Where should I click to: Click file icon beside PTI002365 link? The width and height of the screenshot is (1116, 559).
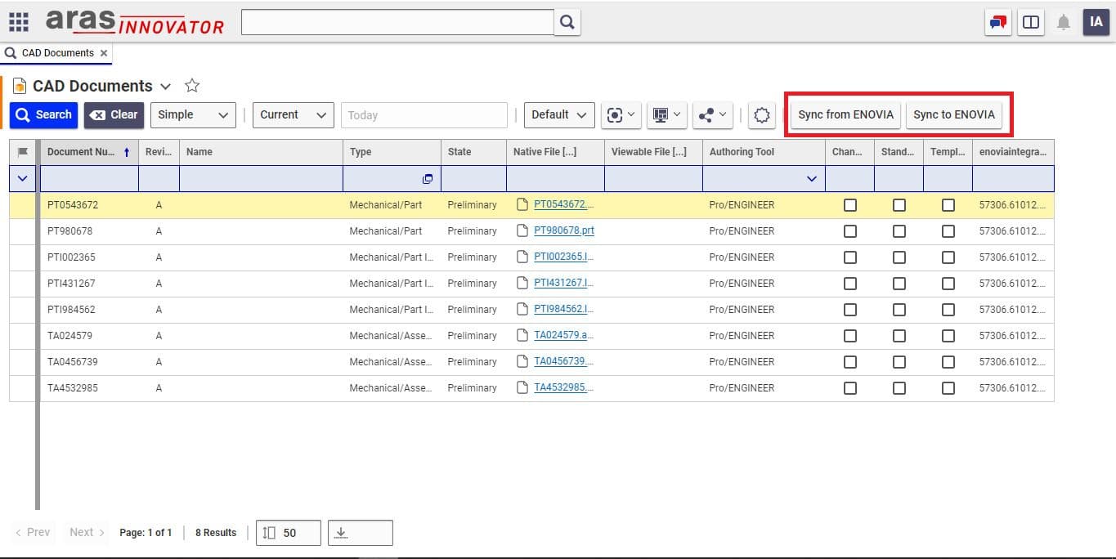522,257
